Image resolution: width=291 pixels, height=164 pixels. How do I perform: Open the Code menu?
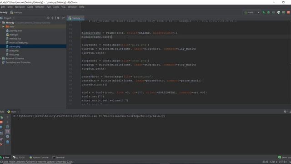pyautogui.click(x=30, y=7)
